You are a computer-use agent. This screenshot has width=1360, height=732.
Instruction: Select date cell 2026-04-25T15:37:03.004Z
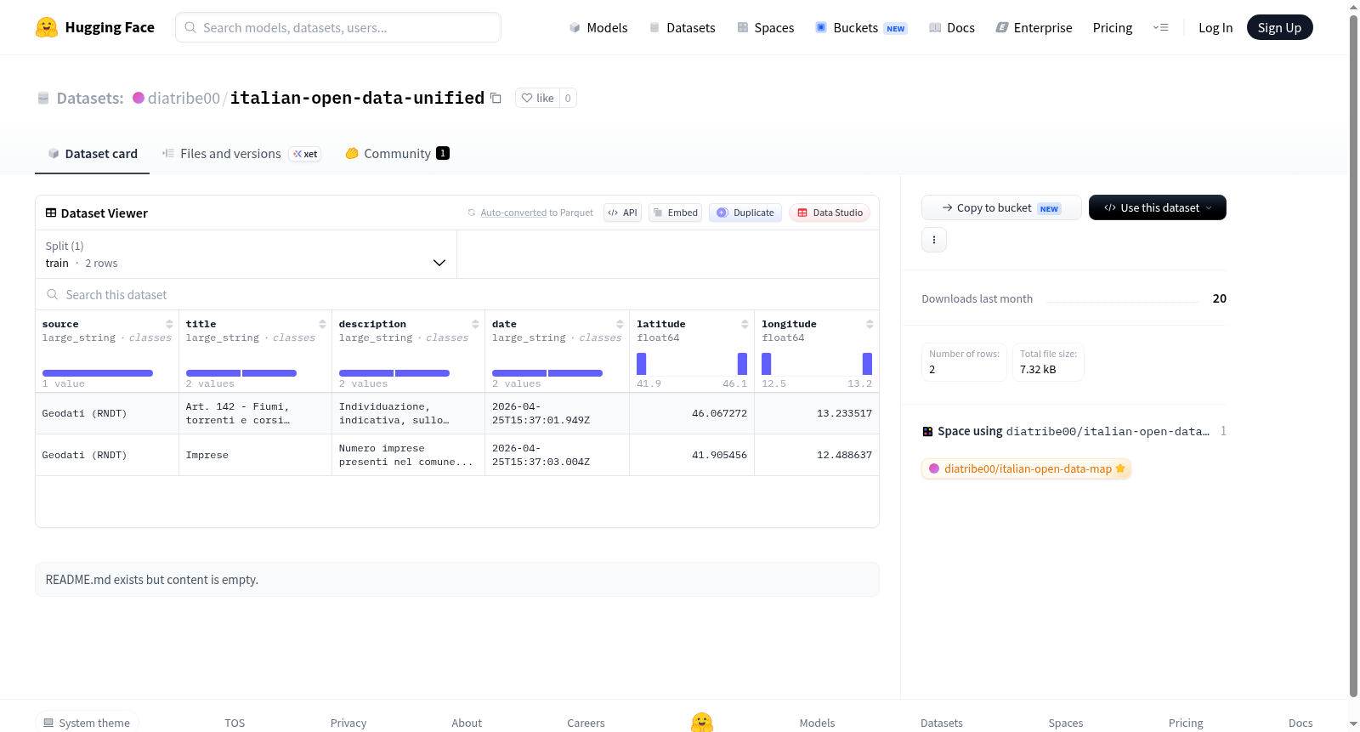(557, 455)
